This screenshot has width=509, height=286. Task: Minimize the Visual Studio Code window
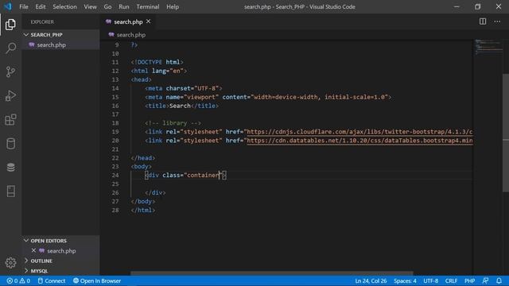457,6
